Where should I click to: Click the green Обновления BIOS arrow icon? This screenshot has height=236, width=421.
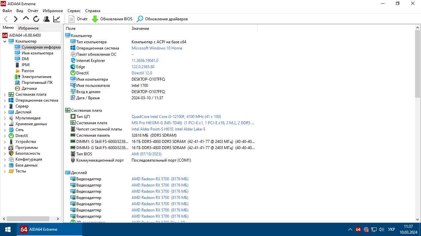coord(95,19)
